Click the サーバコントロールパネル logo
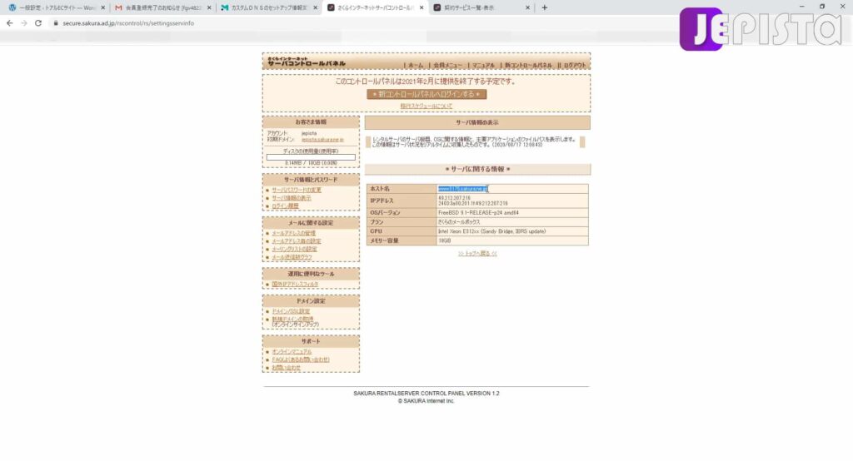The image size is (853, 461). pos(307,62)
